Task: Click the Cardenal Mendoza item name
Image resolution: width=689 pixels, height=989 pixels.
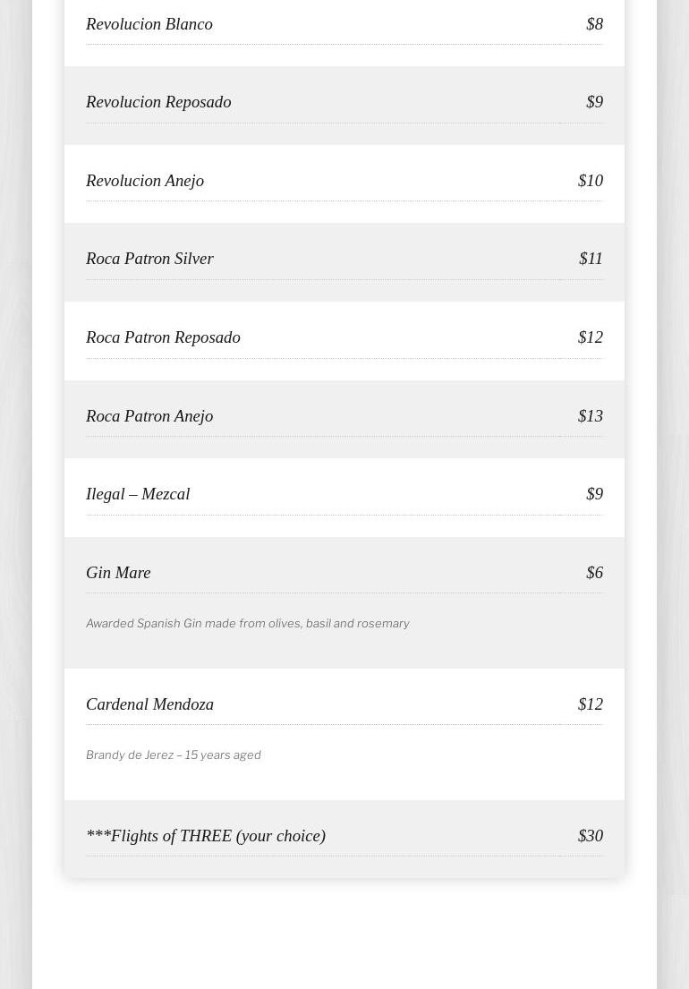Action: pyautogui.click(x=149, y=704)
